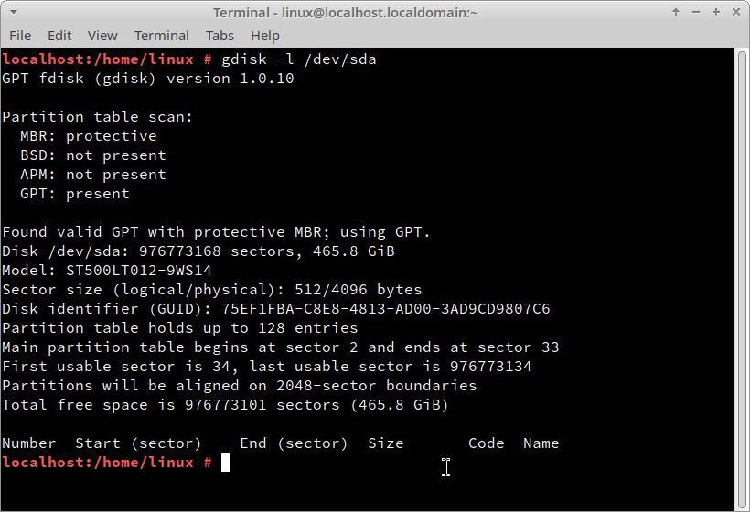Maximize the terminal window with plus icon
Viewport: 750px width, 512px height.
point(716,12)
